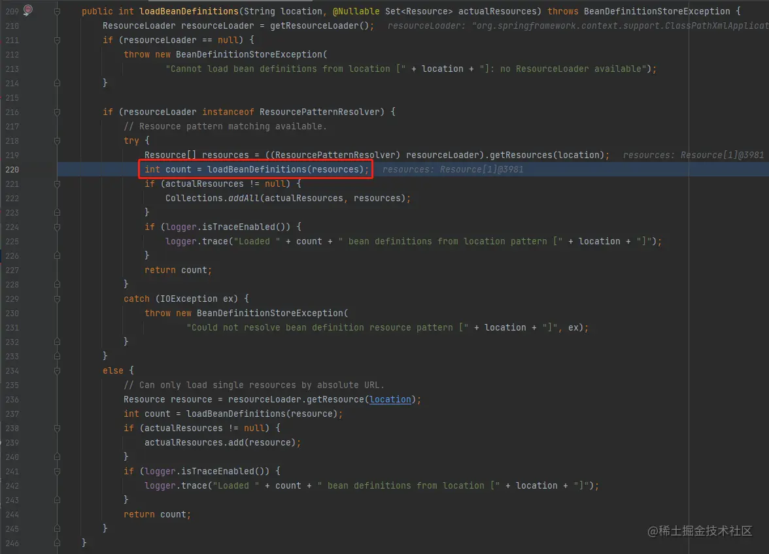
Task: Click line number 237 in the gutter
Action: click(12, 414)
